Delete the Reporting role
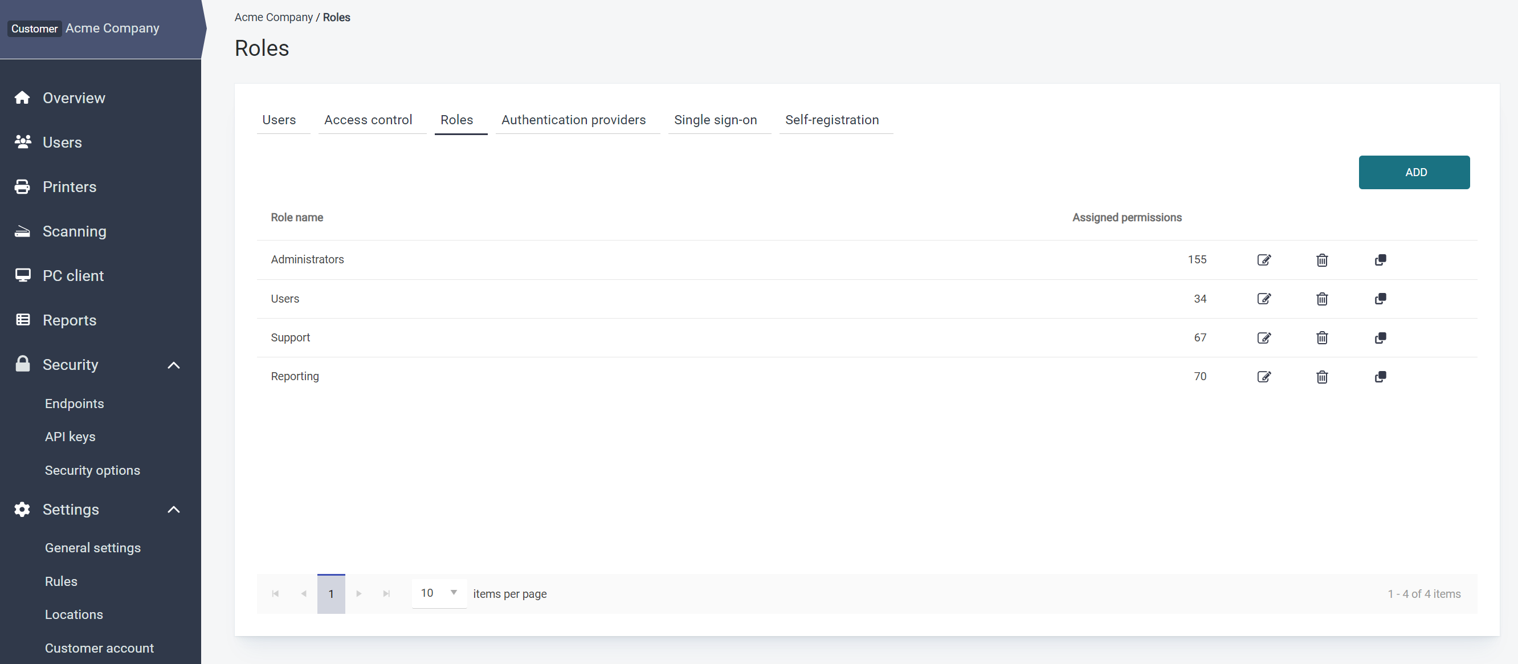Screen dimensions: 1518x664 coord(1322,377)
